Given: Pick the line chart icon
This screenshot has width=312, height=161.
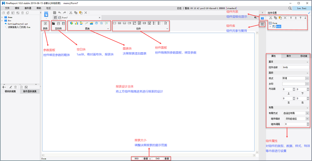Looking at the screenshot, I should (x=86, y=23).
